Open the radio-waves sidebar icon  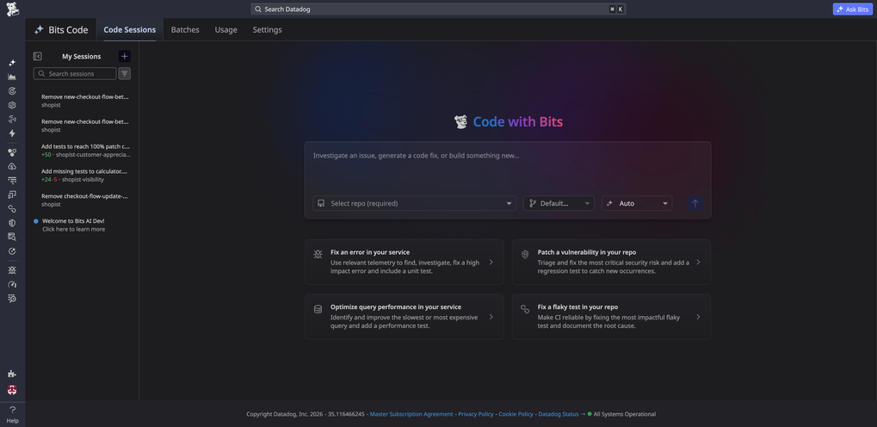pyautogui.click(x=12, y=119)
